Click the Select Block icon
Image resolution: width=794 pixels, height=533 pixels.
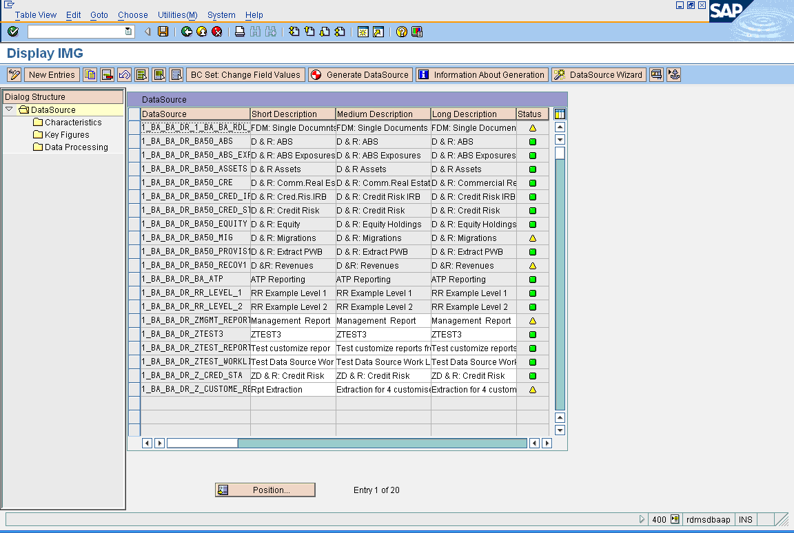coord(159,75)
